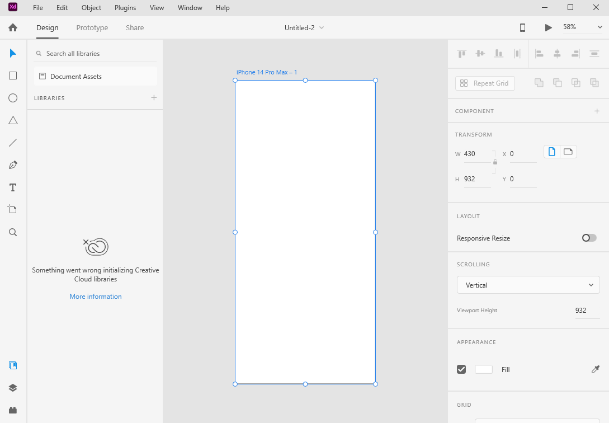Distribute horizontally icon
609x423 pixels.
(594, 54)
